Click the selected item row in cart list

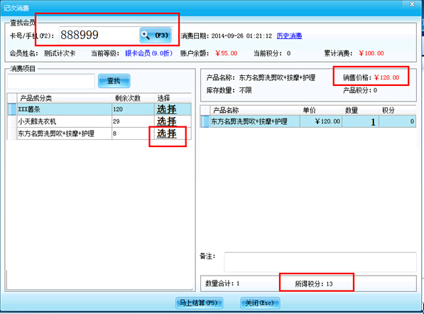(308, 121)
